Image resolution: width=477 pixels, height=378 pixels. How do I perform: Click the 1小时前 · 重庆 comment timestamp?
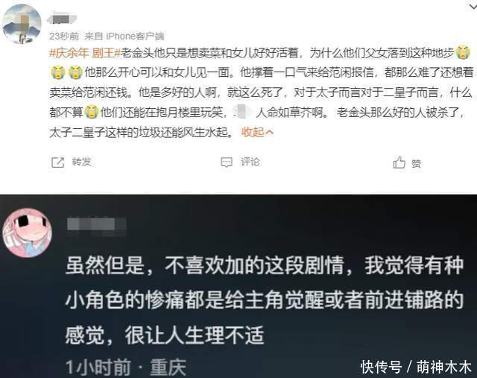click(x=126, y=367)
